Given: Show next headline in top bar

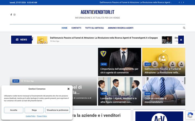Looking at the screenshot, I should pyautogui.click(x=183, y=2).
